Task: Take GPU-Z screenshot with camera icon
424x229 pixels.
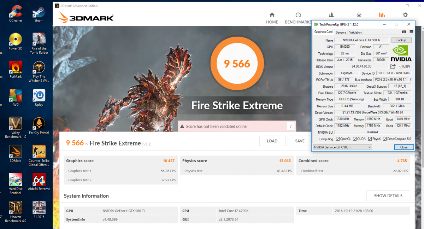Action: click(x=404, y=32)
